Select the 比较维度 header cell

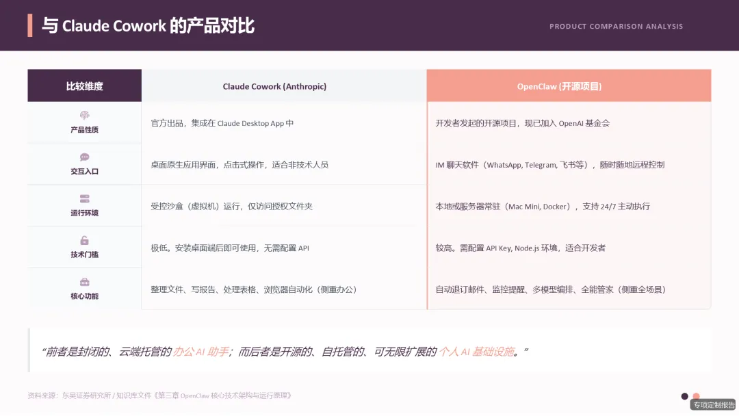point(84,86)
